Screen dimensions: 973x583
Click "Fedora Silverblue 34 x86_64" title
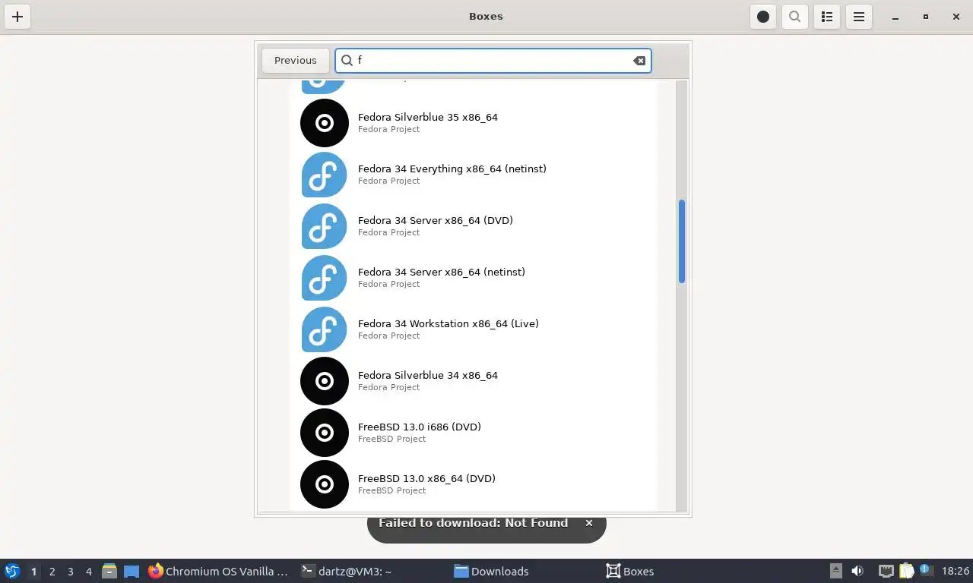click(428, 375)
